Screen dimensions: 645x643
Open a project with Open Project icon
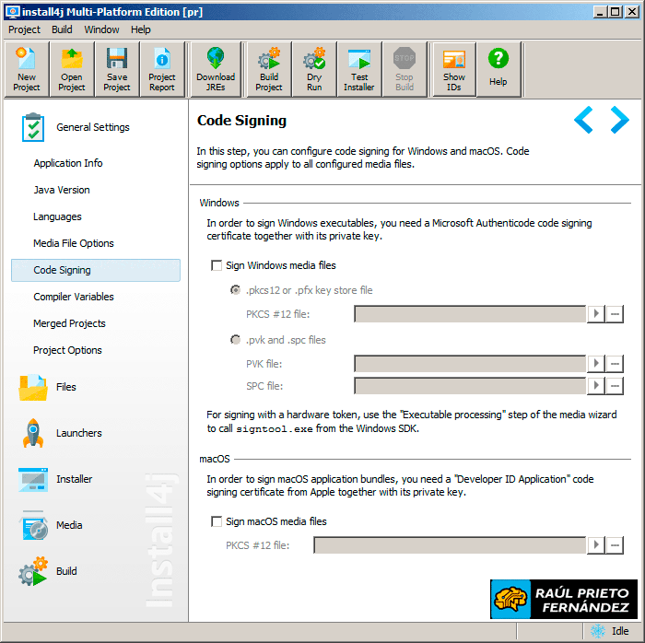(x=72, y=69)
